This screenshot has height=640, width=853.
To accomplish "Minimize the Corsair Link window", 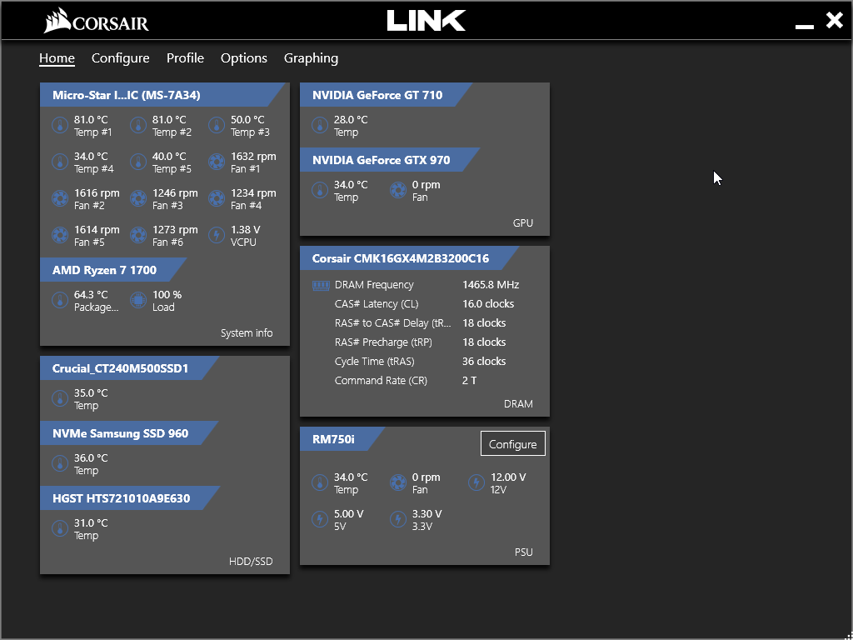I will 805,25.
